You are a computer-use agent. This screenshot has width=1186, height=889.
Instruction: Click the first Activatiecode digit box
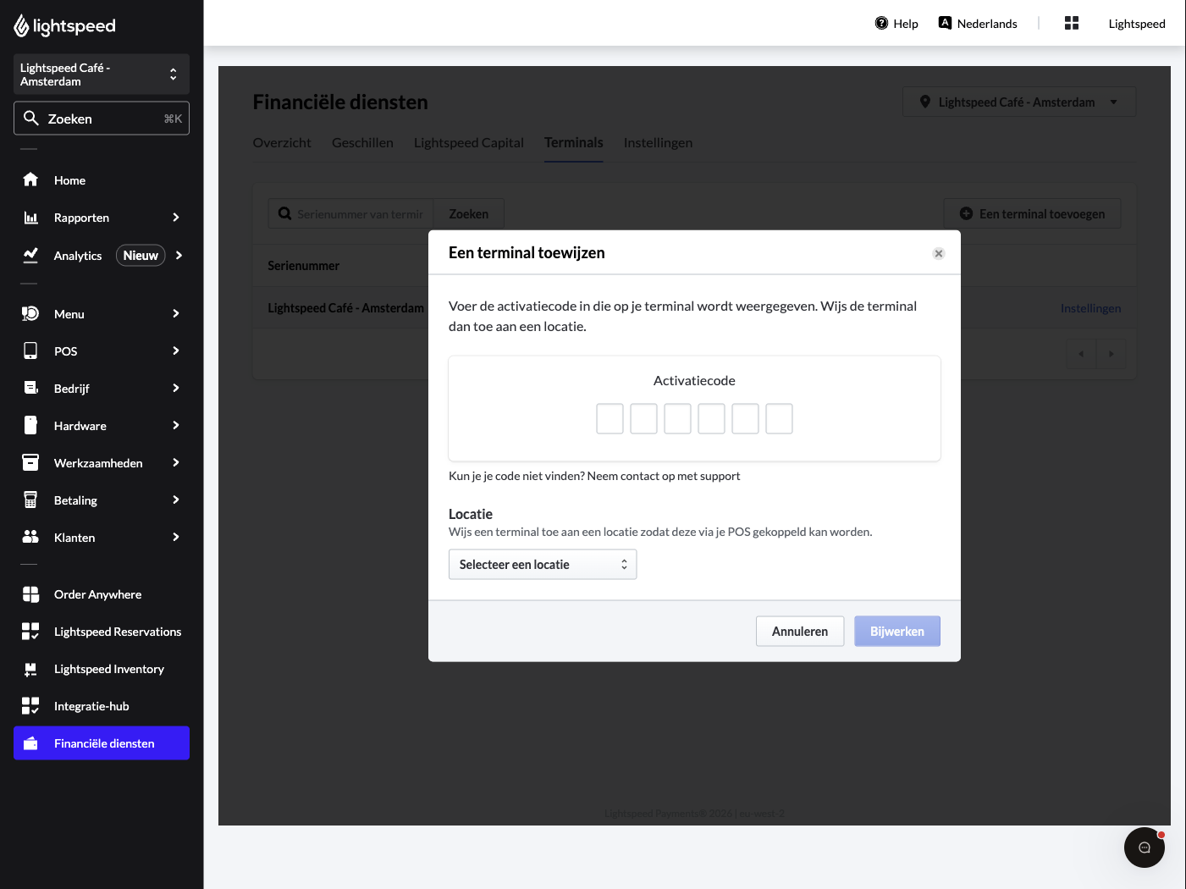(610, 418)
